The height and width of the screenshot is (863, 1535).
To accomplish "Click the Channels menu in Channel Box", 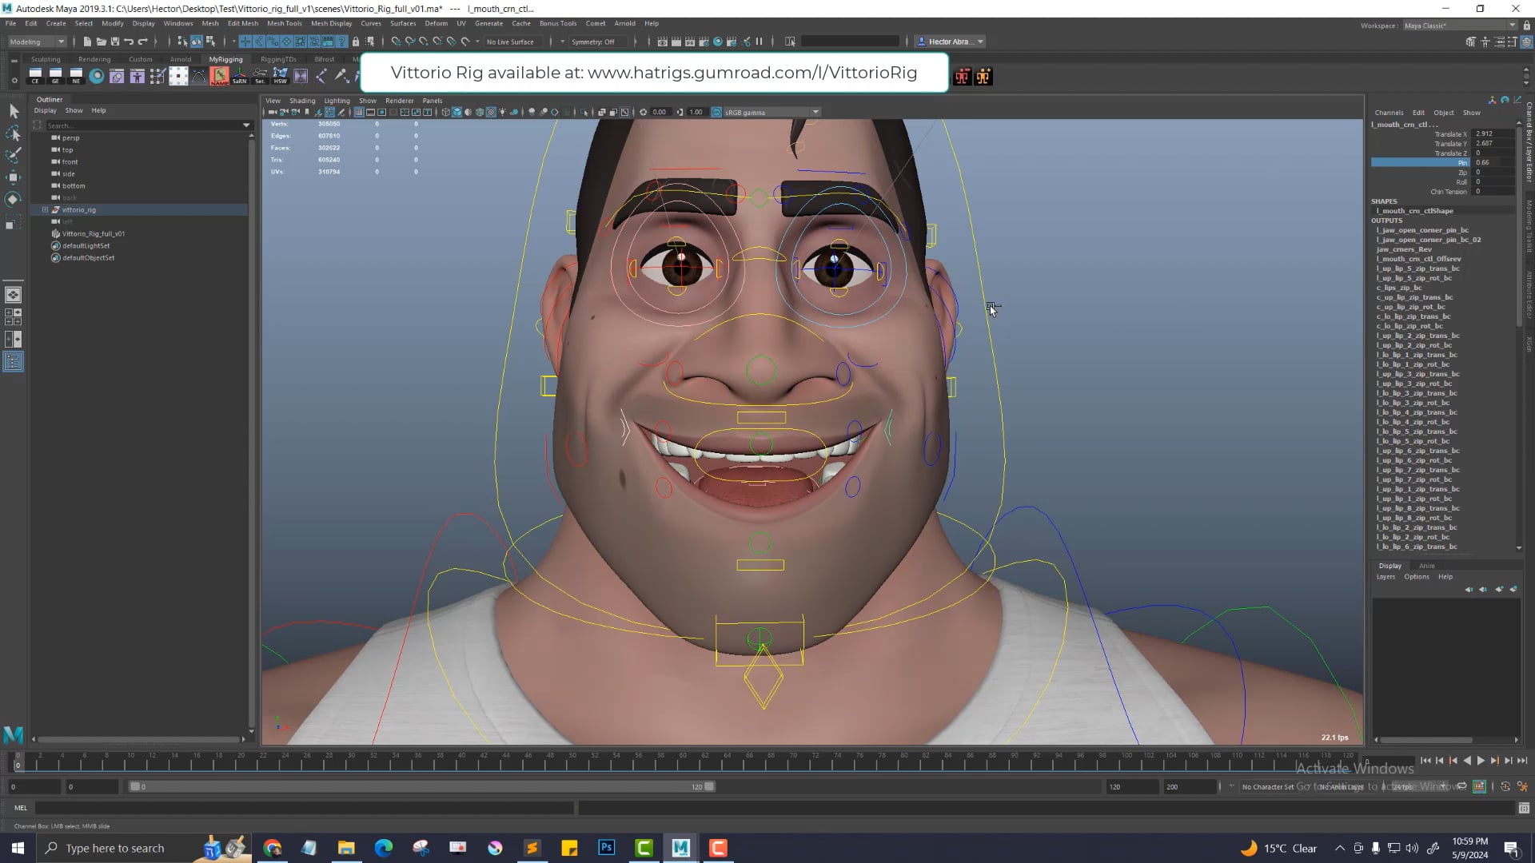I will pyautogui.click(x=1389, y=113).
